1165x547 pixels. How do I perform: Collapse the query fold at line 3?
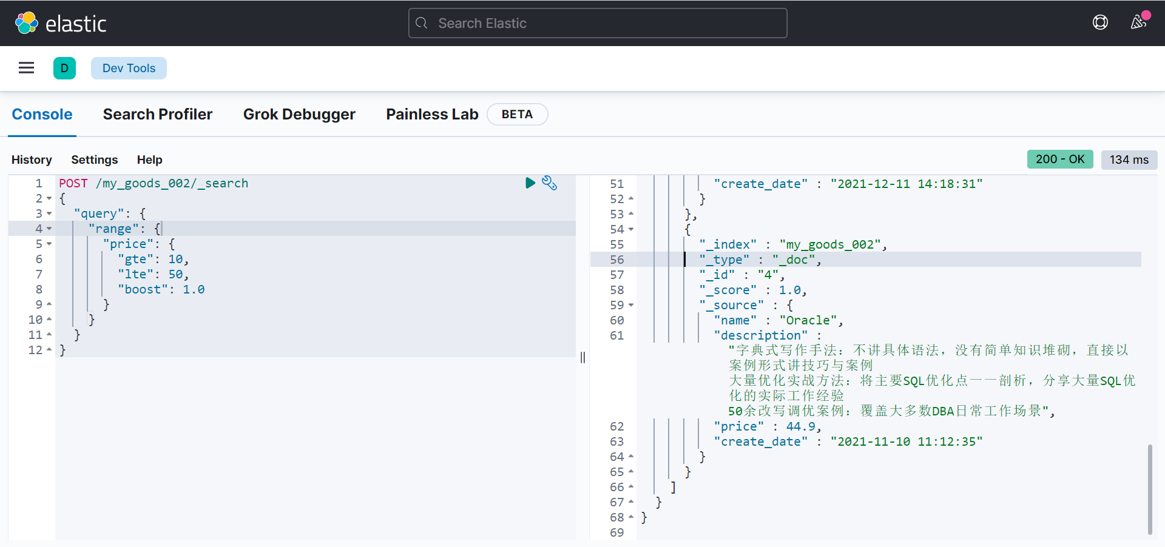click(49, 213)
